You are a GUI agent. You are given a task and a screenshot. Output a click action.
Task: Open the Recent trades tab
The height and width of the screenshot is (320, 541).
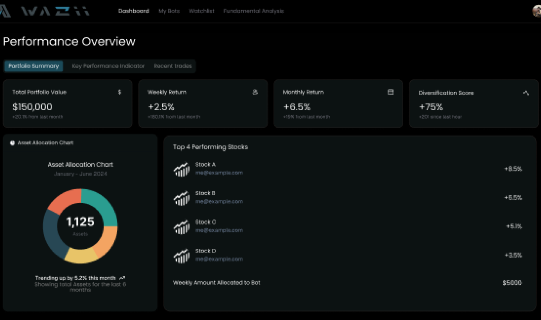coord(172,66)
